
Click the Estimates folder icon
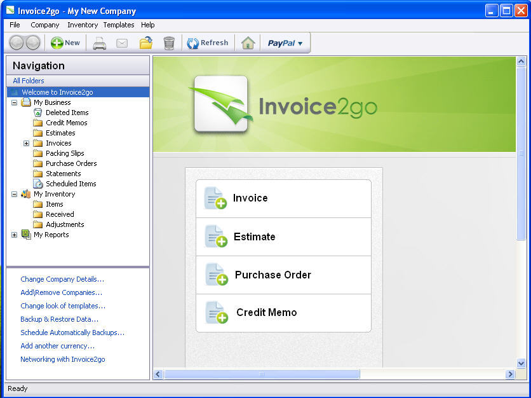coord(38,133)
